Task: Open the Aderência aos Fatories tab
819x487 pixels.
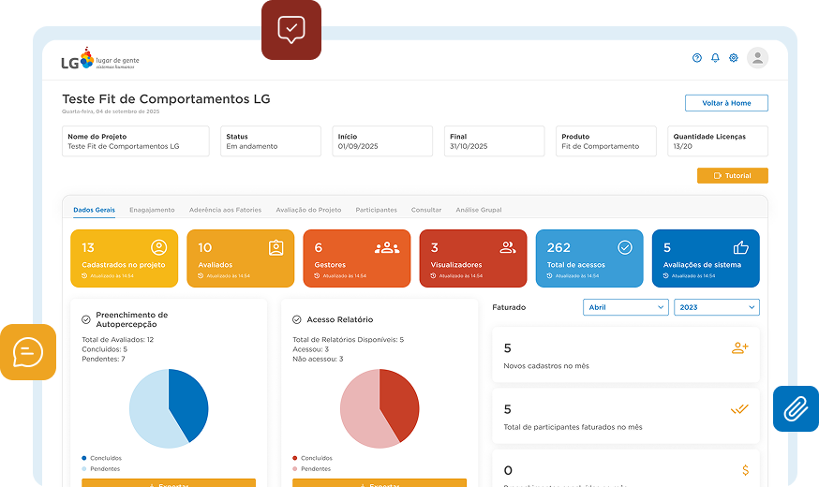Action: point(225,210)
